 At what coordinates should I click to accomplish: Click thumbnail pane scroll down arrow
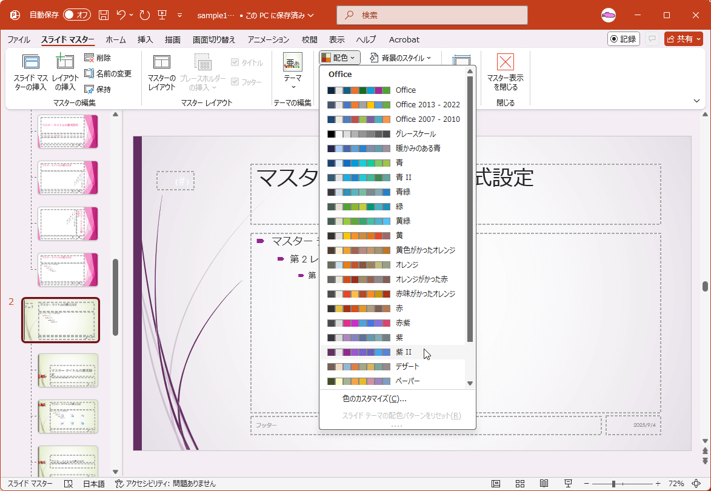click(x=115, y=472)
